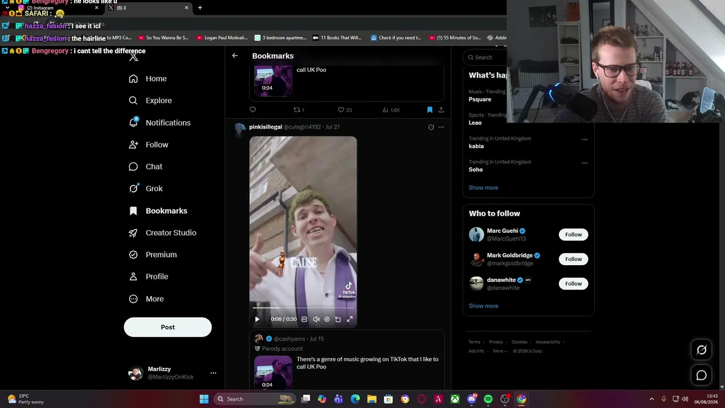Image resolution: width=725 pixels, height=408 pixels.
Task: Follow Mark Goldbridge
Action: 573,259
